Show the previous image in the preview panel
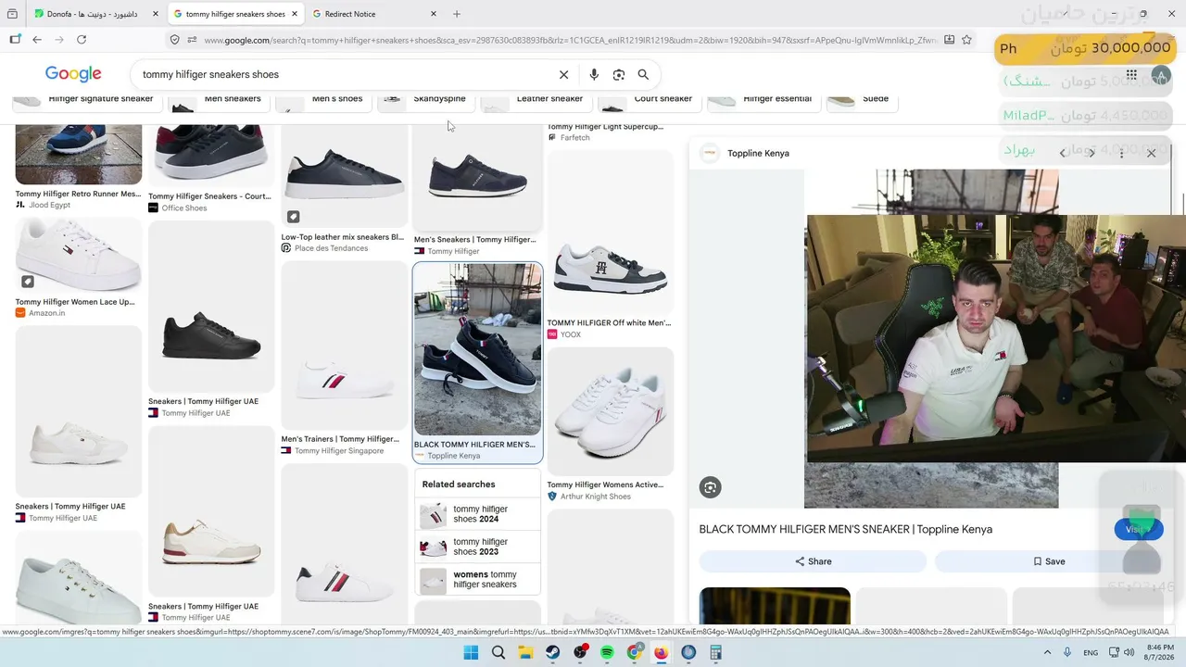Viewport: 1186px width, 667px height. 1063,153
